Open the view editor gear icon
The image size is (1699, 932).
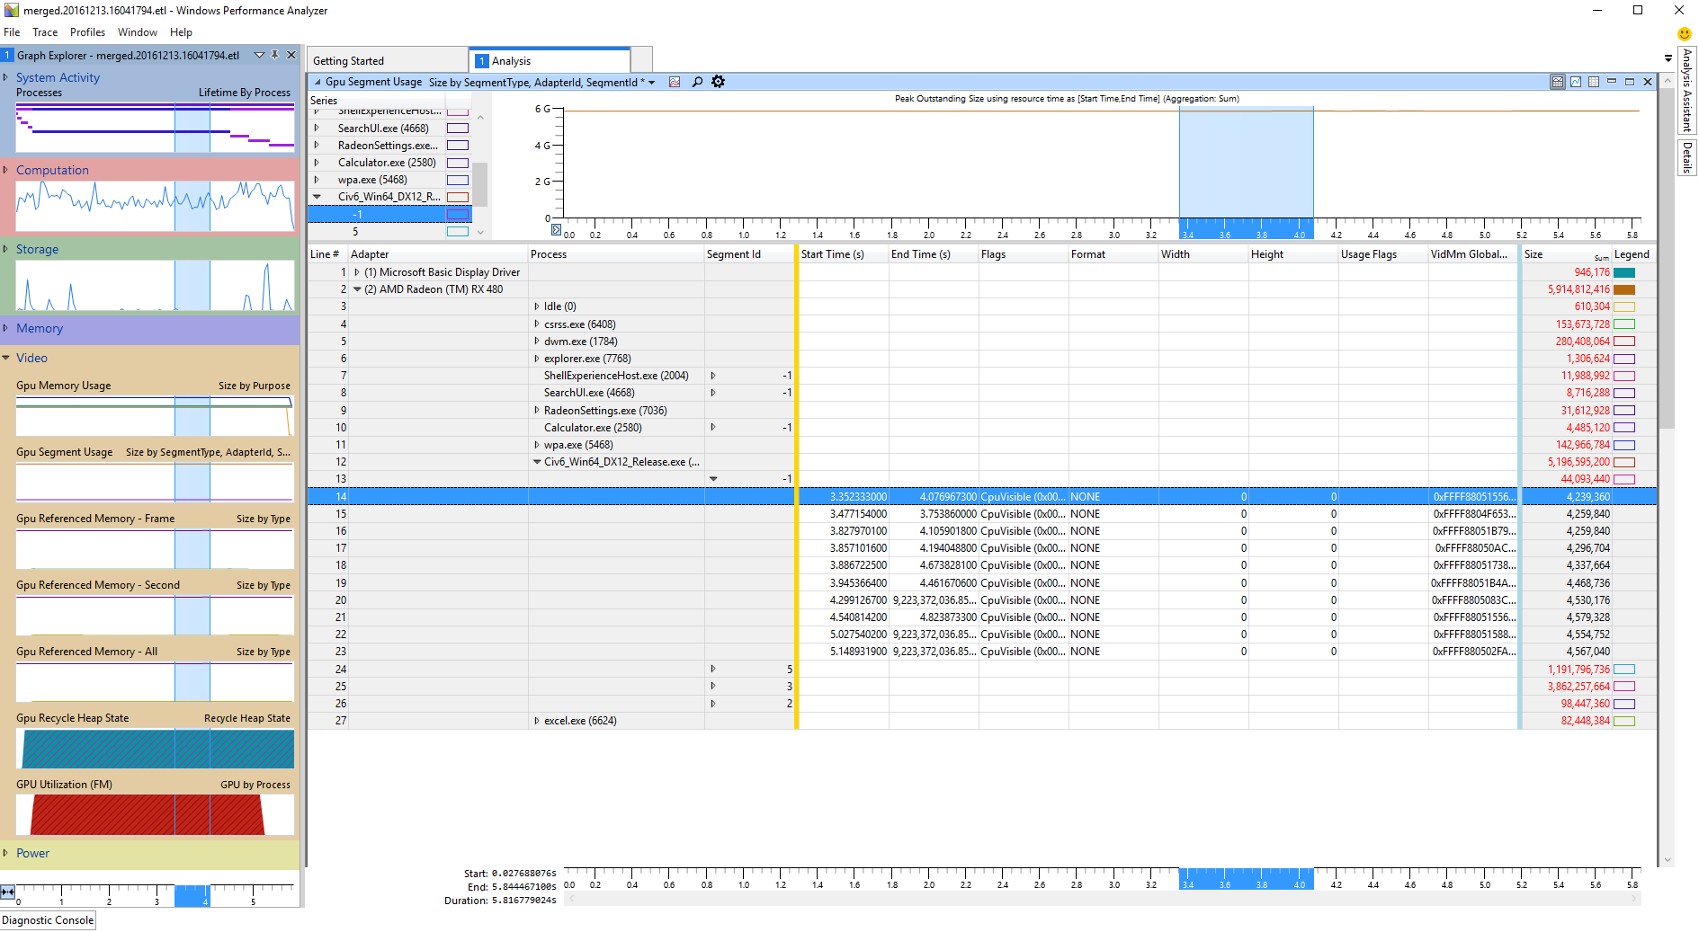coord(718,82)
